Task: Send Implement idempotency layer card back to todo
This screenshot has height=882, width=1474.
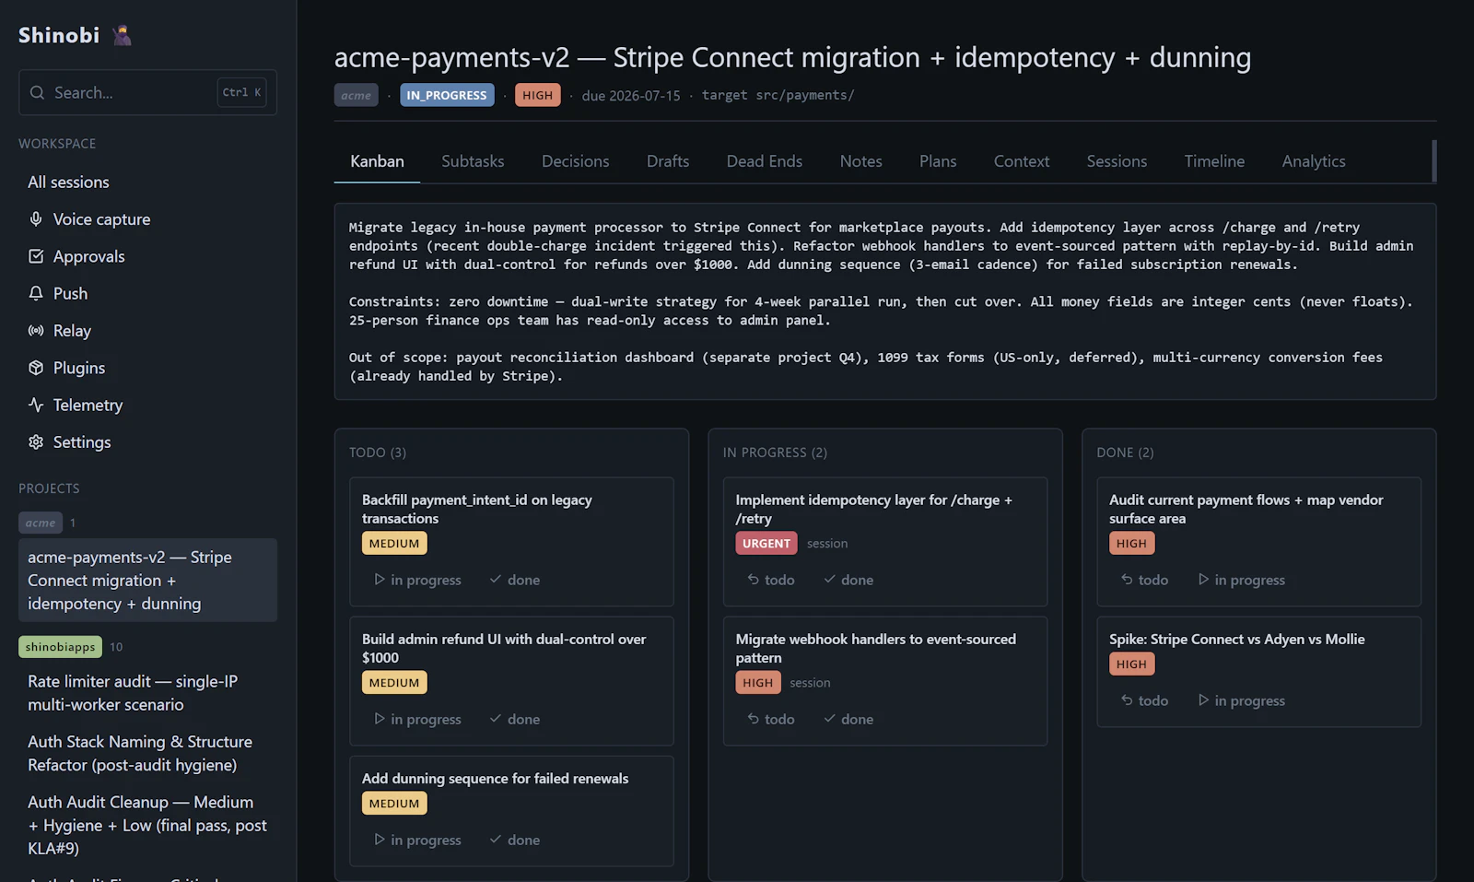Action: pos(771,580)
